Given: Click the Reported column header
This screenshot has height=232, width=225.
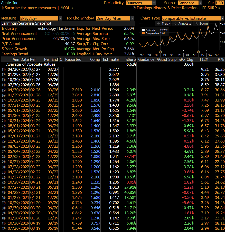Looking at the screenshot, I should click(x=73, y=59).
